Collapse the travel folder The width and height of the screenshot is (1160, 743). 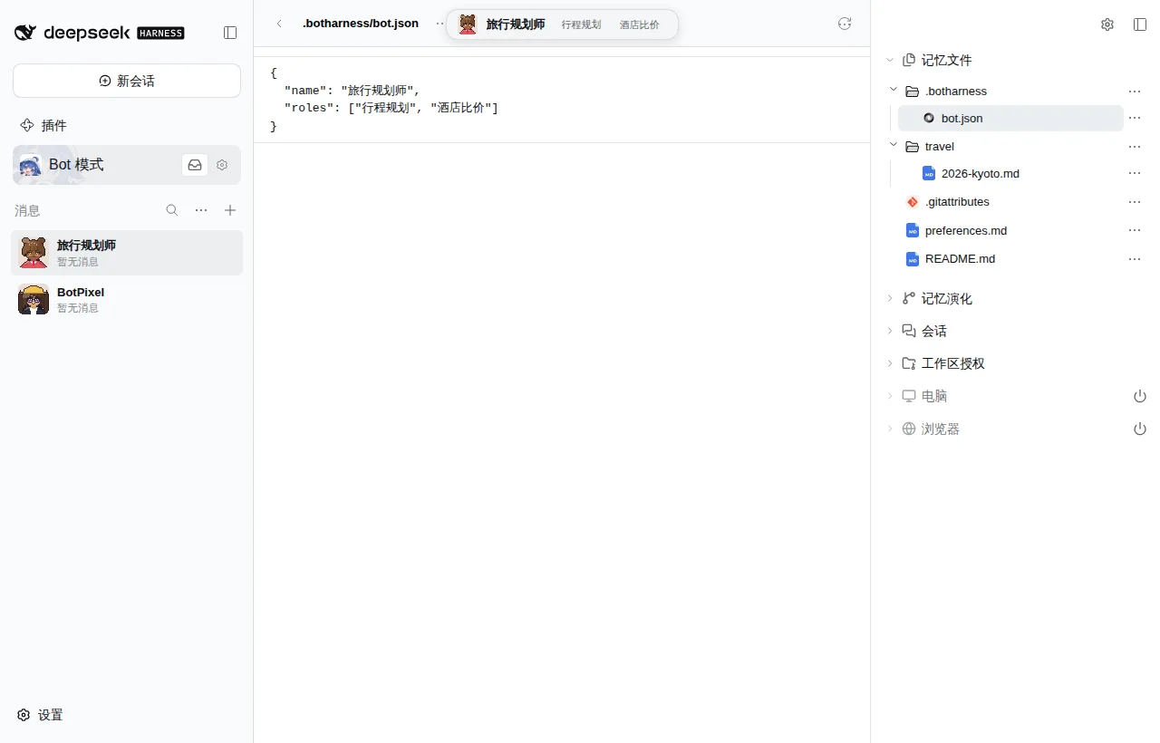point(894,146)
